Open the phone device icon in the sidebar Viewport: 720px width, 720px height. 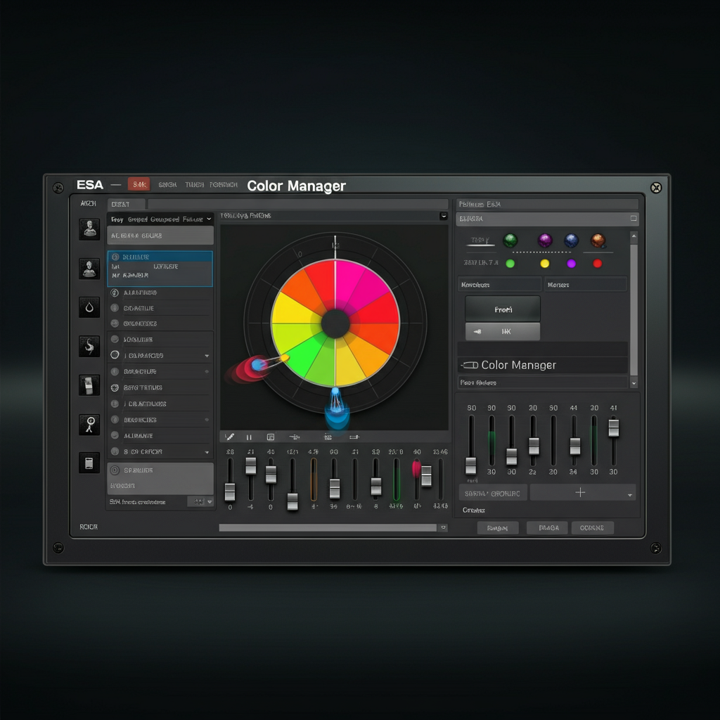pos(89,463)
